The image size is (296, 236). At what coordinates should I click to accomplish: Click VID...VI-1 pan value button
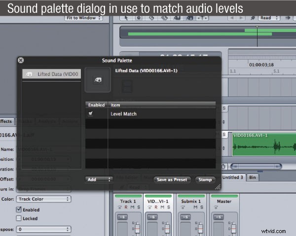point(152,217)
